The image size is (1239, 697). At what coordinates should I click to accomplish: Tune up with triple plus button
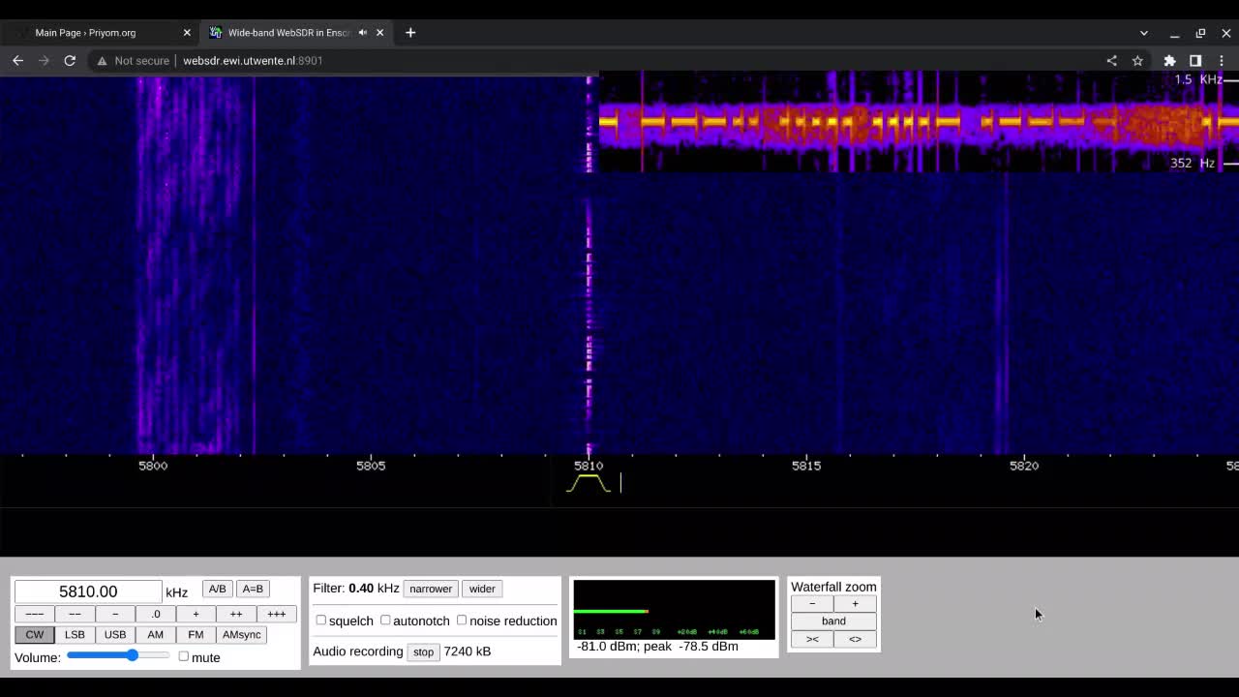tap(277, 614)
